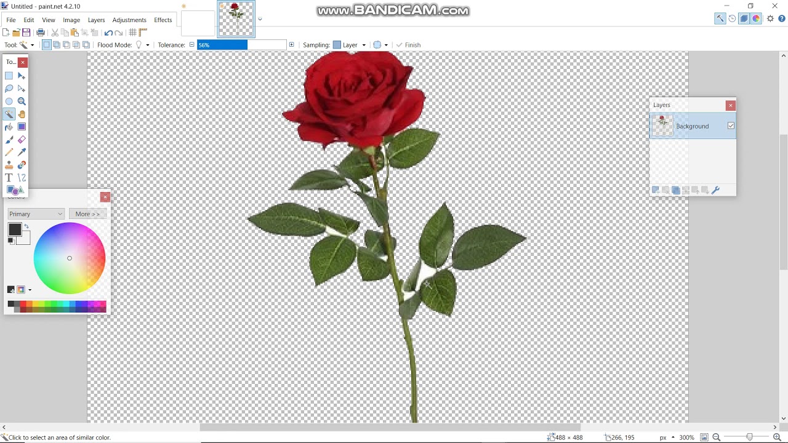Viewport: 788px width, 443px height.
Task: Select the Background layer row
Action: click(693, 126)
